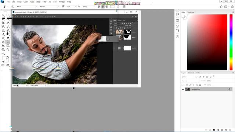
Task: Open the layer blend mode dropdown
Action: (x=191, y=81)
